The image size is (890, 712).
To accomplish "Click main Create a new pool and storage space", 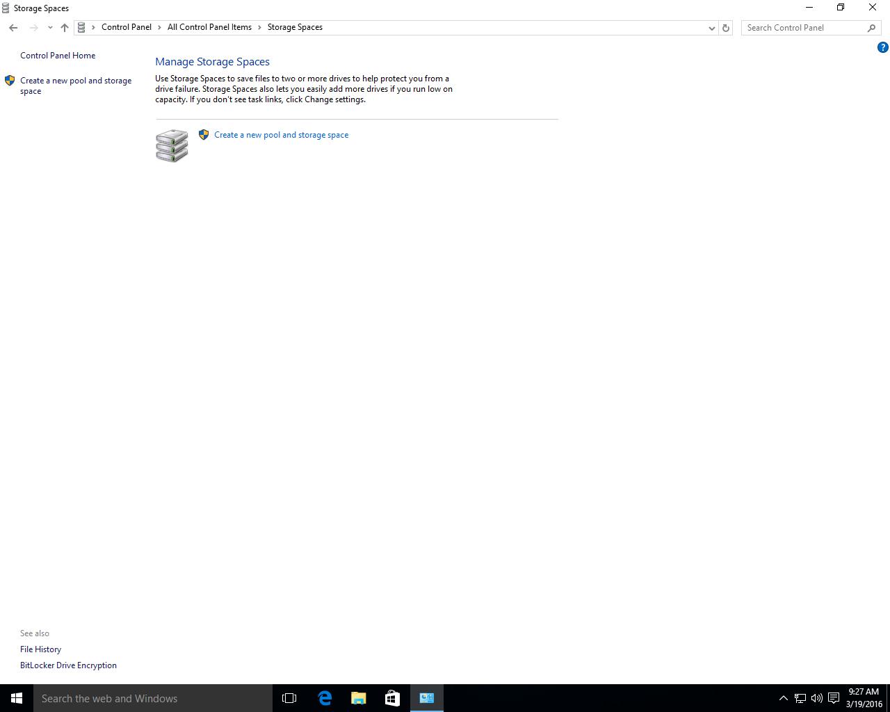I will [281, 135].
